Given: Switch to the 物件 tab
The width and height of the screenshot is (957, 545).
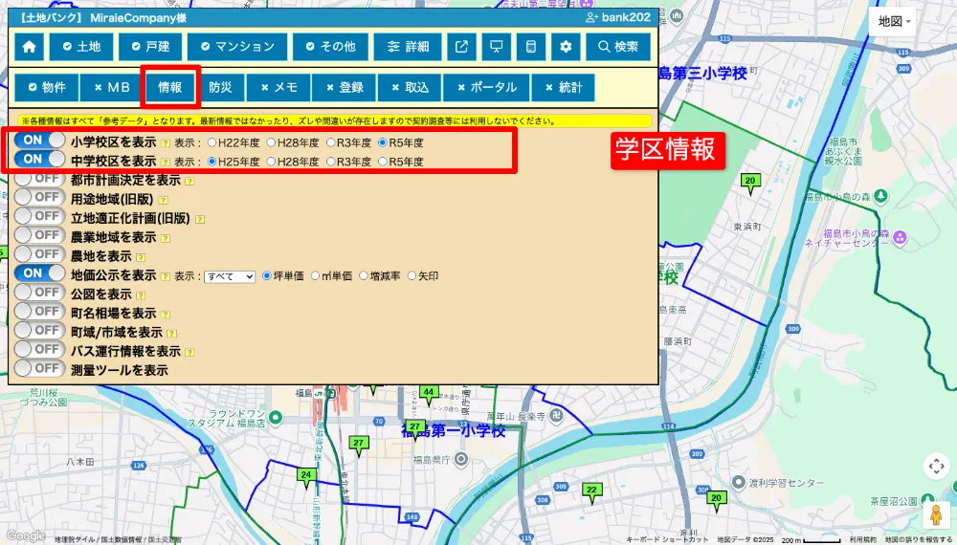Looking at the screenshot, I should [x=47, y=87].
